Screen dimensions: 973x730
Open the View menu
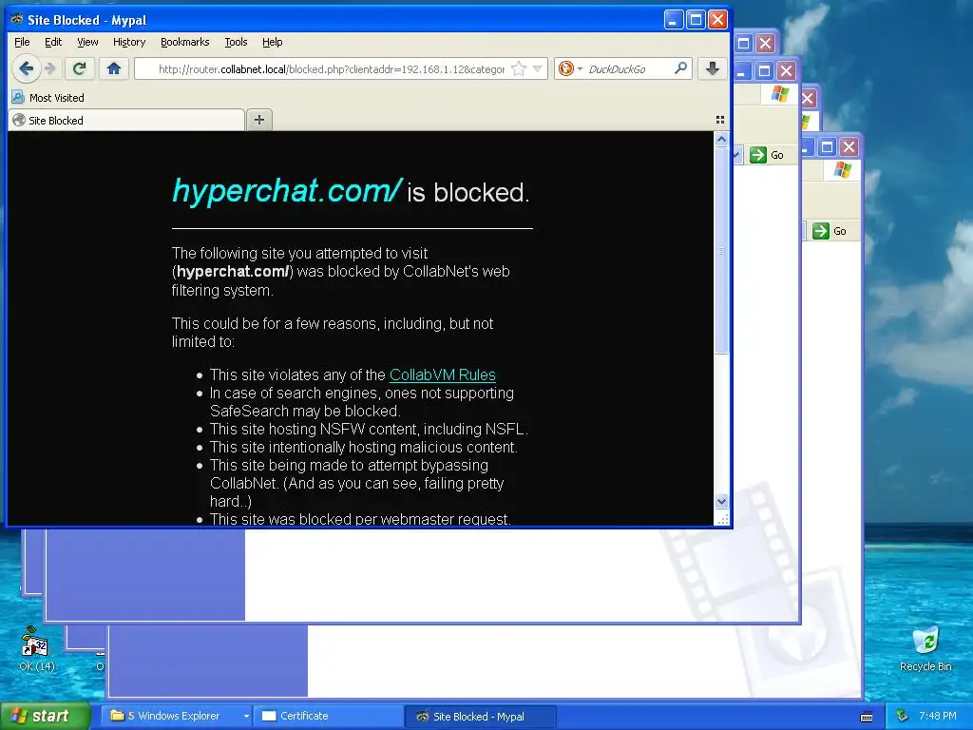point(87,42)
